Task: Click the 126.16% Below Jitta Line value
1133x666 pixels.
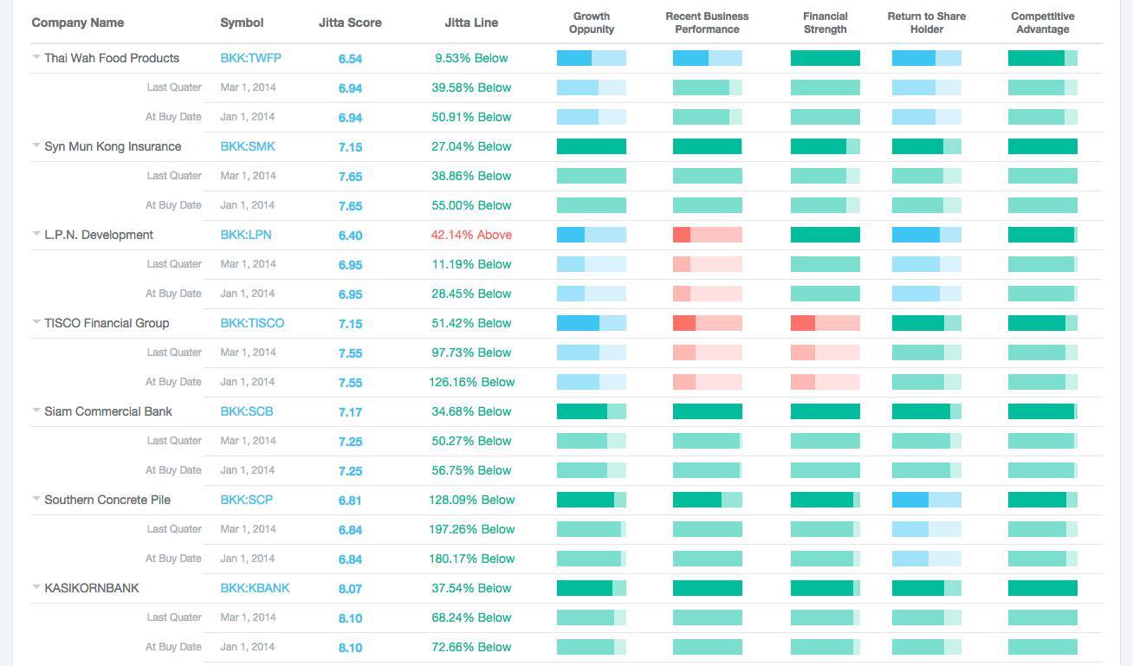Action: click(x=471, y=382)
